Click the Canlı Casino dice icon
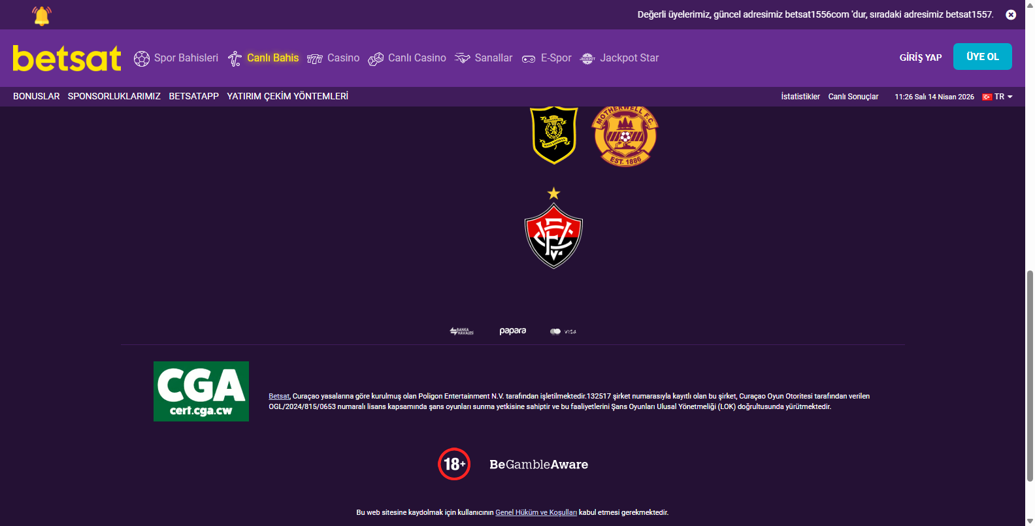This screenshot has height=526, width=1035. [376, 59]
